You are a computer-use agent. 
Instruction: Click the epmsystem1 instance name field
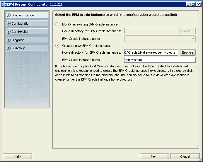[x=160, y=60]
